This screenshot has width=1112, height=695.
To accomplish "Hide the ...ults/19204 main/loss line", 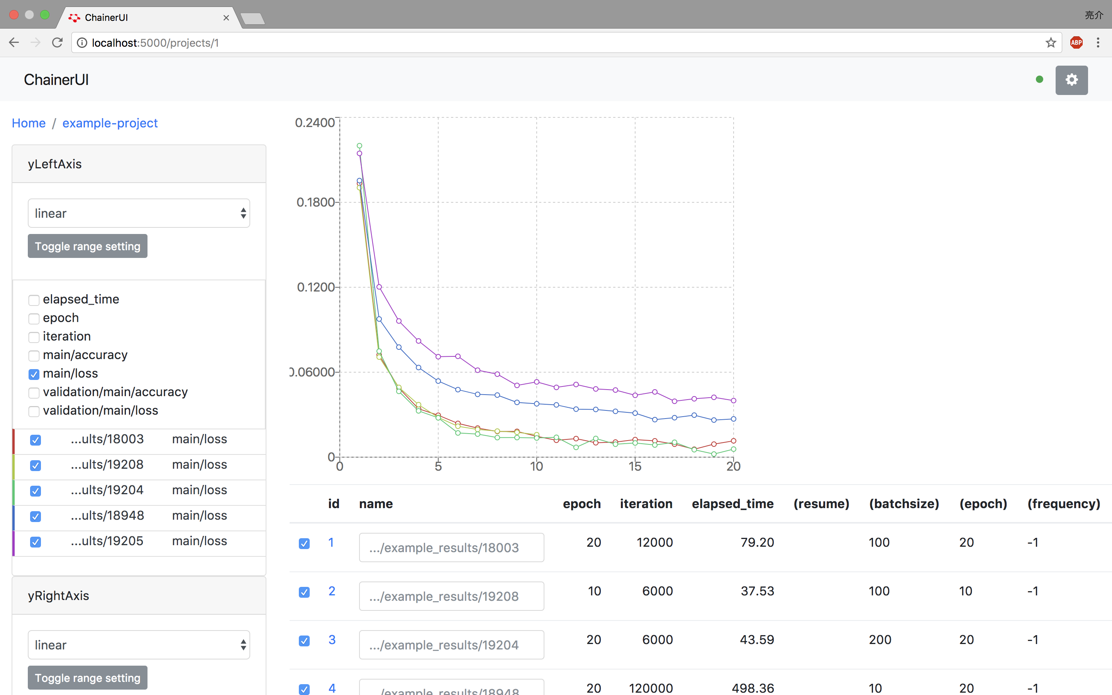I will pos(36,491).
